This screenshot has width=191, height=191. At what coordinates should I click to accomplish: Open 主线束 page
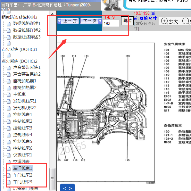pos(19,94)
